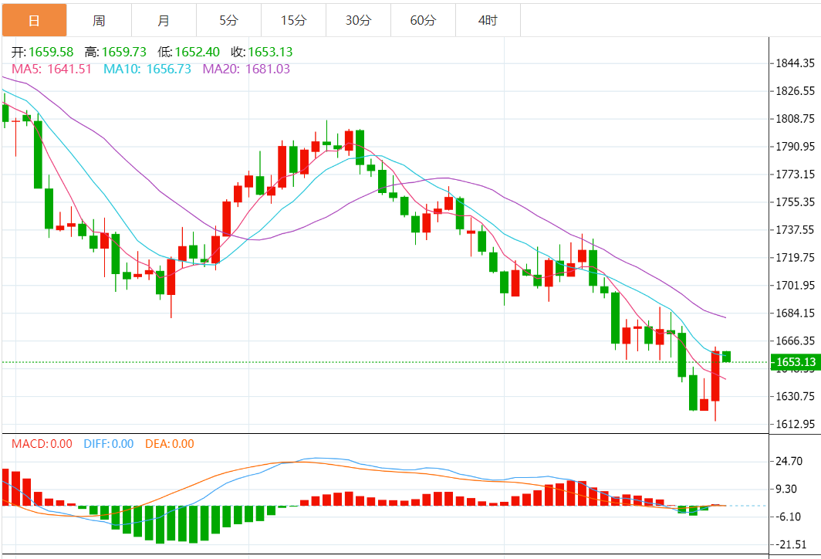Click the 1773.15 price axis label
Image resolution: width=821 pixels, height=559 pixels.
click(795, 174)
